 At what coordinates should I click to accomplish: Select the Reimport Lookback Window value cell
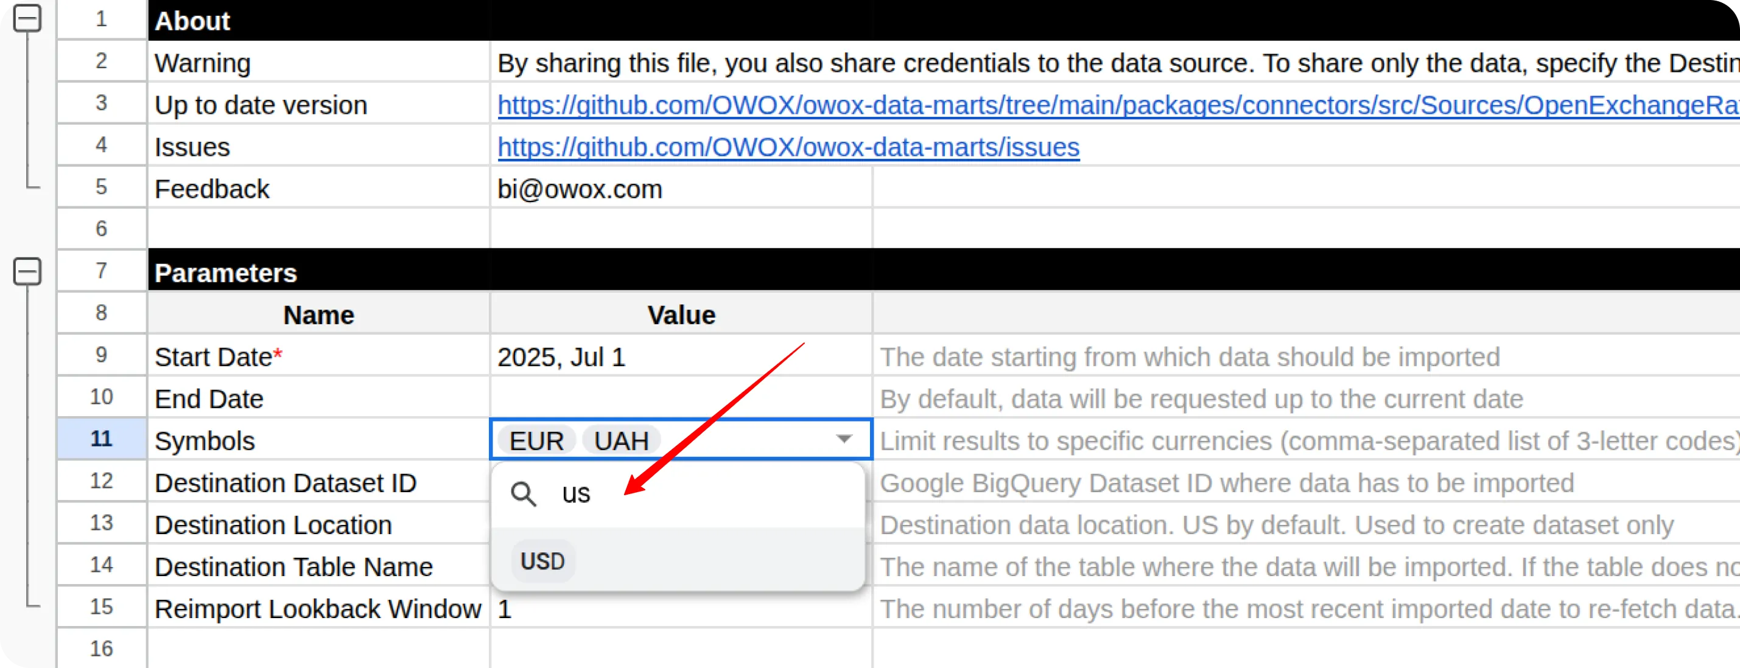(x=680, y=608)
